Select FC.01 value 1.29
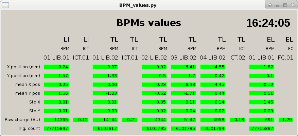Viewport: 298px width, 136px height. coord(286,120)
